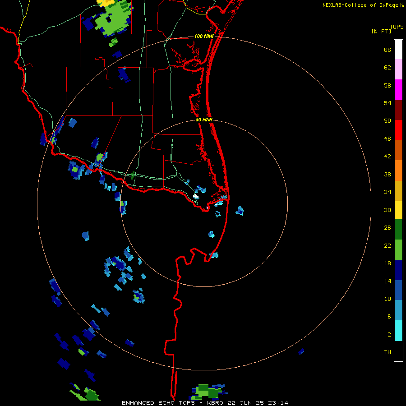Click the legend value 34

point(388,192)
